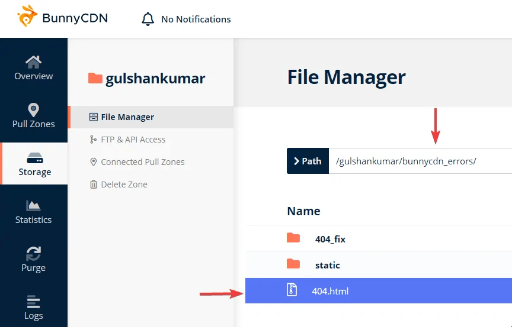Open Pull Zones via location pin icon
The image size is (512, 327).
[x=34, y=109]
